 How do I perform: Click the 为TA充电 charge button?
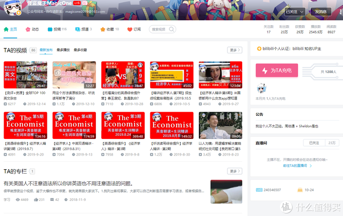(x=277, y=70)
